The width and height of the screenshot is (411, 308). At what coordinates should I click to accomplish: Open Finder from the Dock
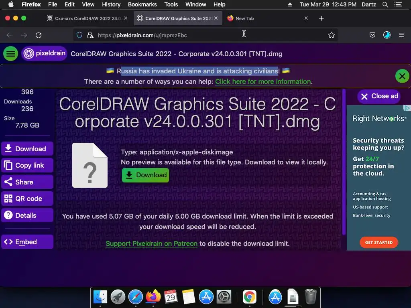tap(100, 297)
